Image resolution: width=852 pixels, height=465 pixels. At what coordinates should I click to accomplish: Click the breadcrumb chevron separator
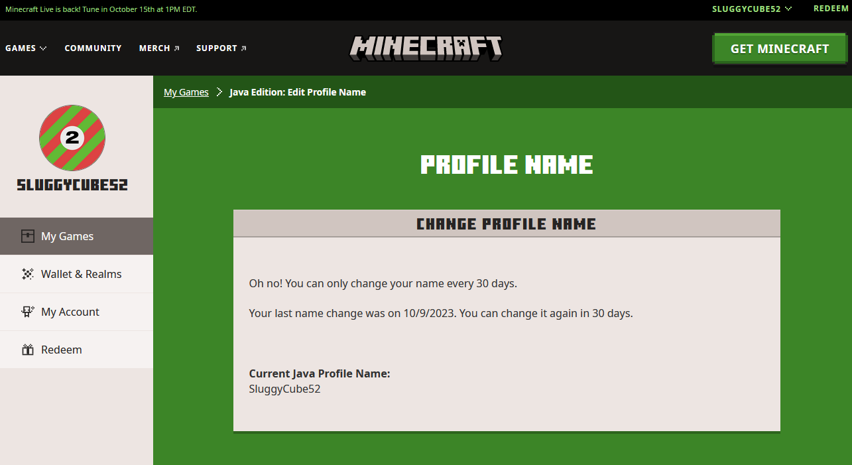coord(219,92)
